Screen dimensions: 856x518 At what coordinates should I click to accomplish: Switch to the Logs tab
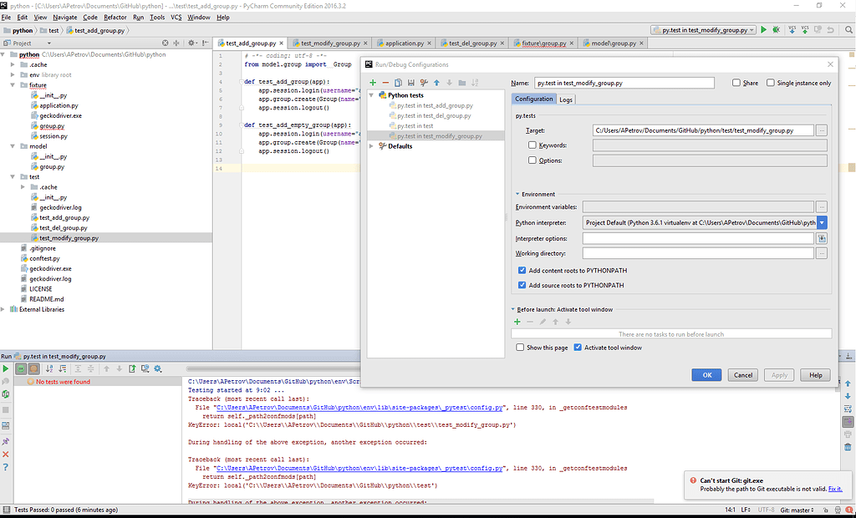pos(566,99)
